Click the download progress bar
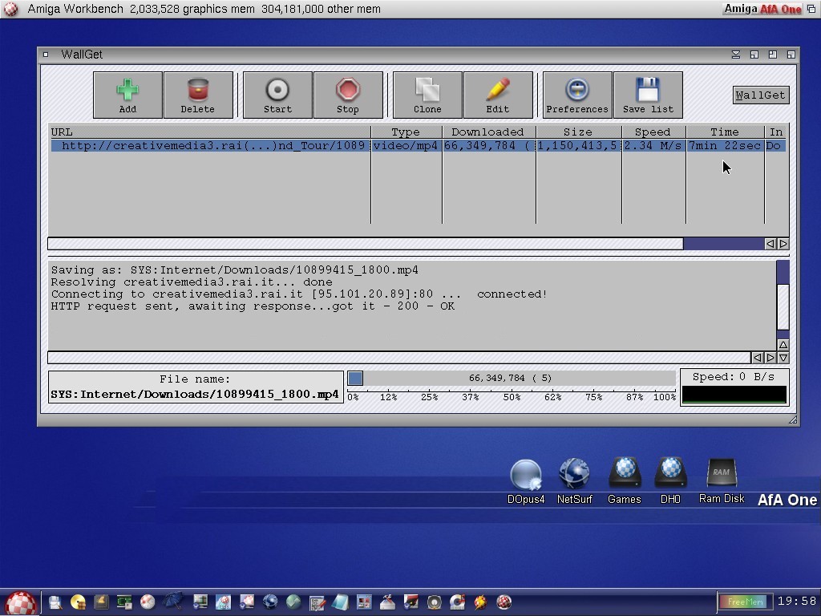The height and width of the screenshot is (616, 821). pos(512,378)
